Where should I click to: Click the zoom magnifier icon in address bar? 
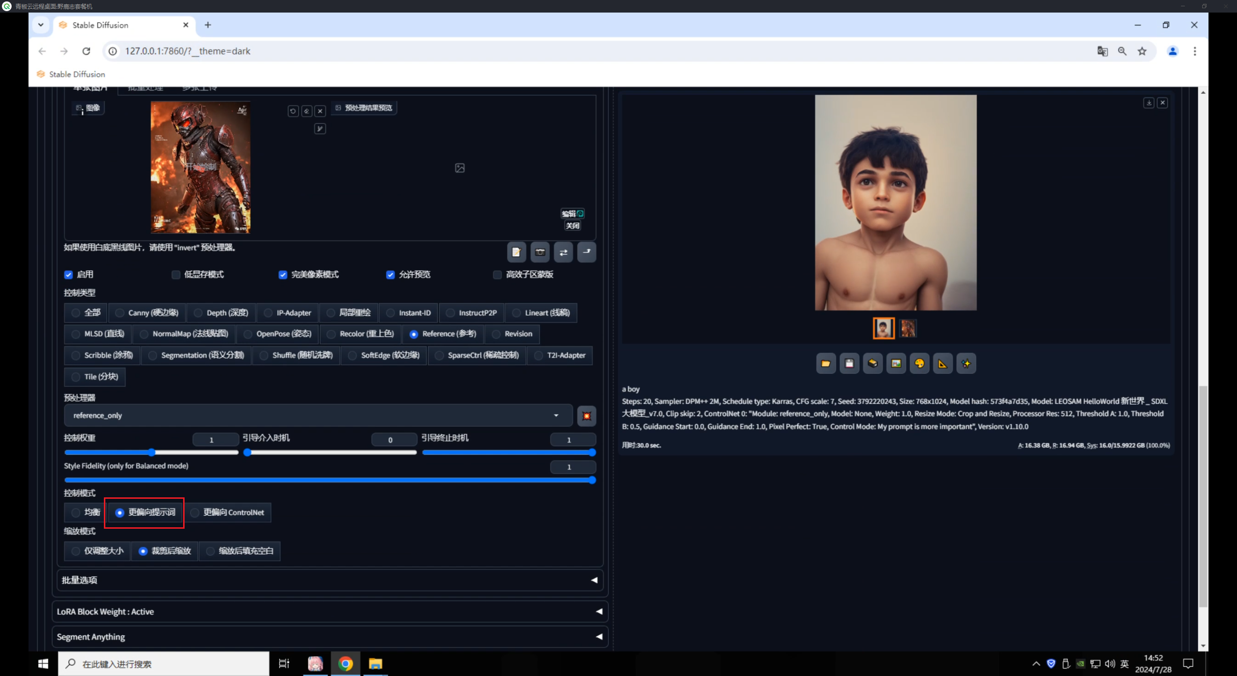point(1122,51)
